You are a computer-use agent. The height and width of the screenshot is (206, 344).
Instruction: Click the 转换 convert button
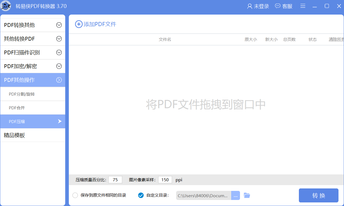click(319, 196)
